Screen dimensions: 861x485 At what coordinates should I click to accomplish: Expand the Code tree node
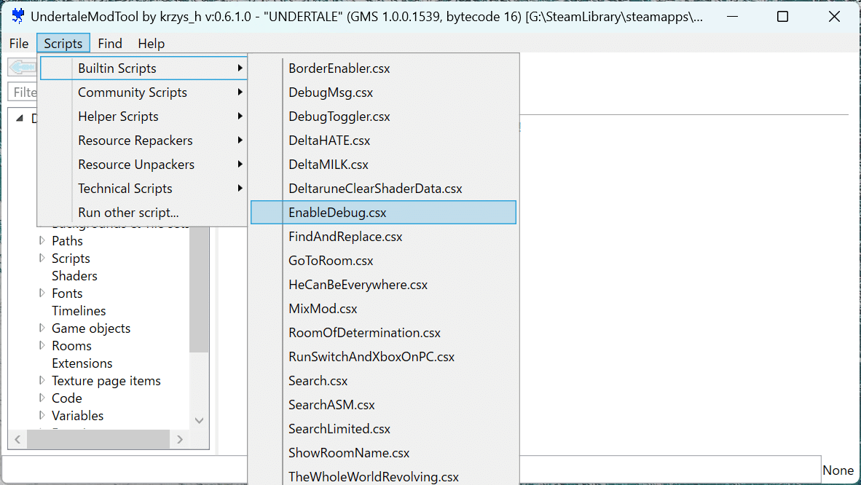pyautogui.click(x=42, y=398)
